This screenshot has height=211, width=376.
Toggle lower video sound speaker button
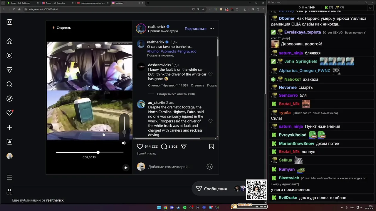[126, 168]
